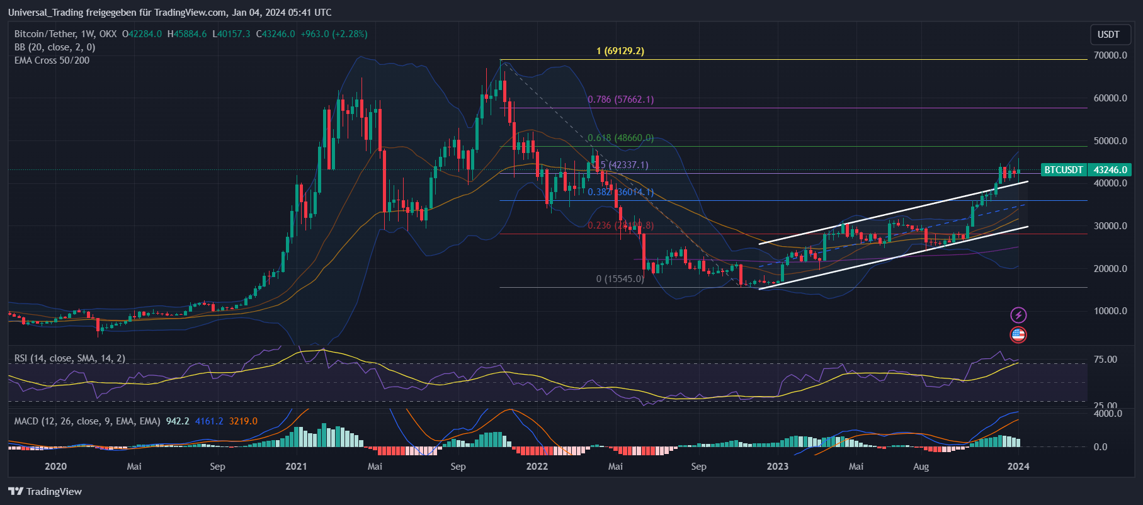The image size is (1143, 505).
Task: Select the RSI (14, close, SMA, 14, 2) legend
Action: coord(70,358)
